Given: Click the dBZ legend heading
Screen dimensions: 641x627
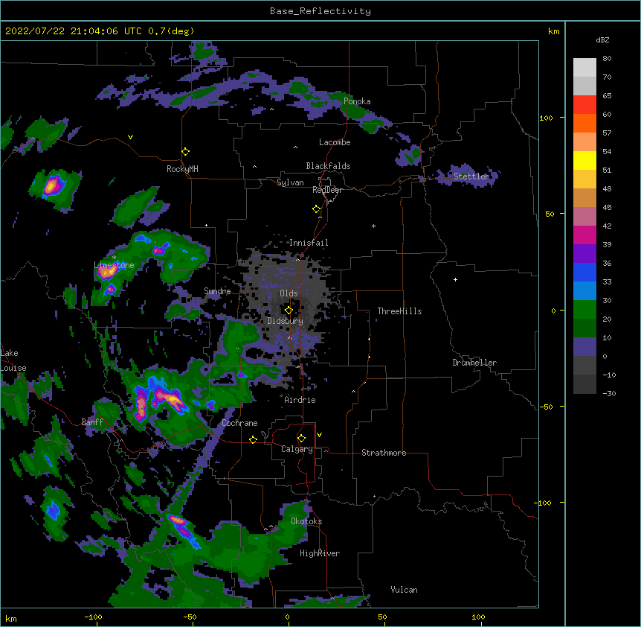Looking at the screenshot, I should 602,40.
